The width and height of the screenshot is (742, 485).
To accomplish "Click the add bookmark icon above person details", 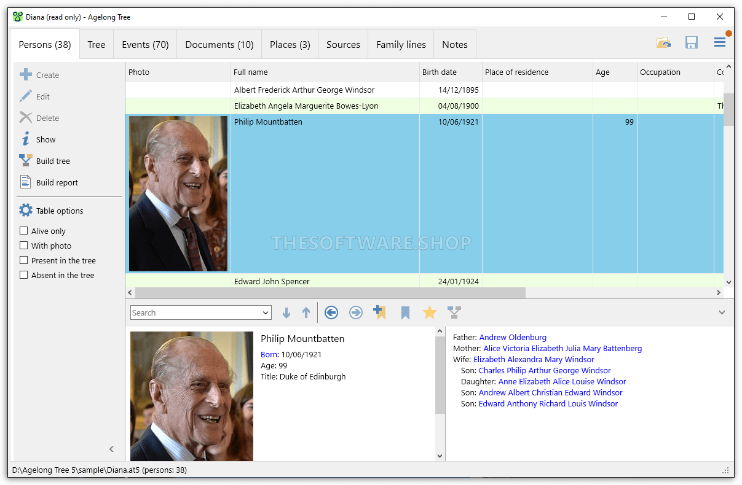I will (x=380, y=312).
